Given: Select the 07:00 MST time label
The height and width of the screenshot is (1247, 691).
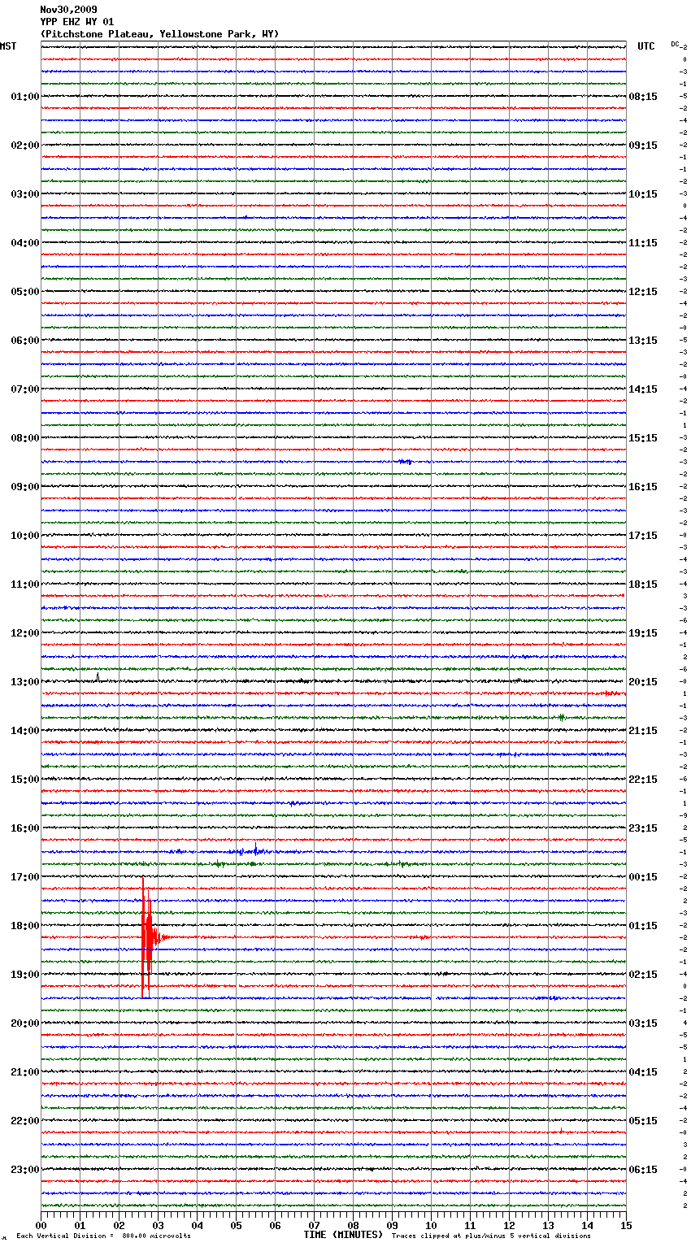Looking at the screenshot, I should point(25,389).
